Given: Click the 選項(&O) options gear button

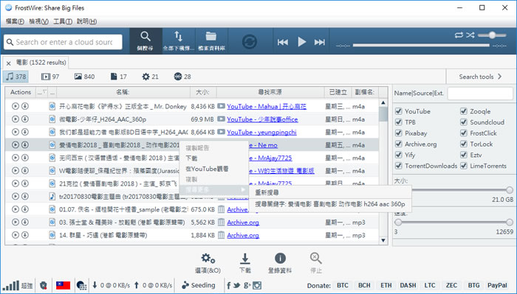Looking at the screenshot, I should pos(208,263).
